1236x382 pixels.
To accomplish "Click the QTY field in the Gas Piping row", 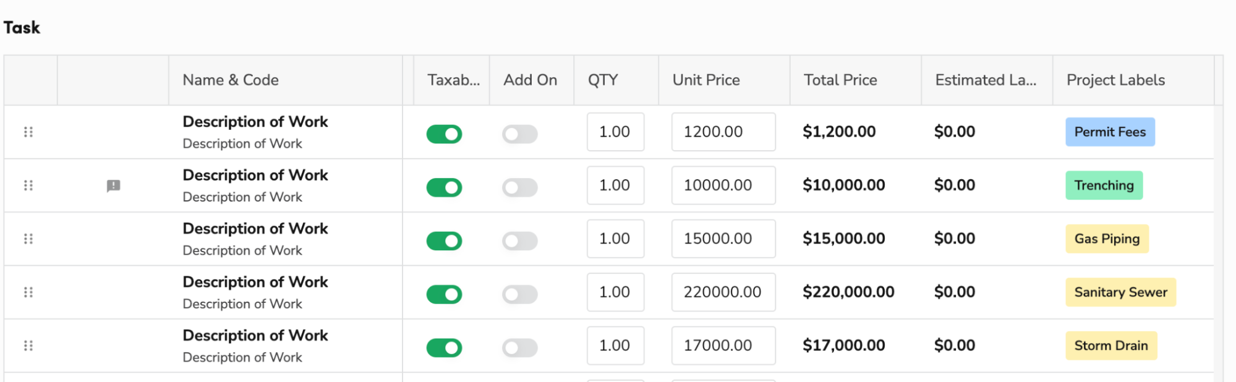I will point(616,239).
